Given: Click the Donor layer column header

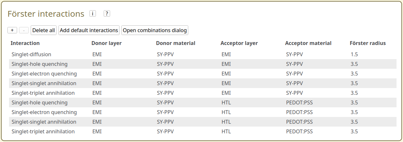Looking at the screenshot, I should point(106,43).
